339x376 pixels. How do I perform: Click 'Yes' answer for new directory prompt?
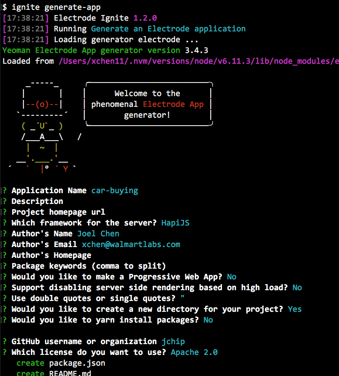(x=295, y=309)
